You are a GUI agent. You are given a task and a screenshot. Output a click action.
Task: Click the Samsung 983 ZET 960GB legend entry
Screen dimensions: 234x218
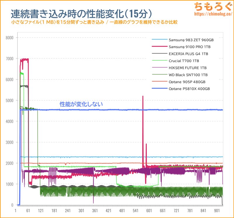click(x=183, y=40)
